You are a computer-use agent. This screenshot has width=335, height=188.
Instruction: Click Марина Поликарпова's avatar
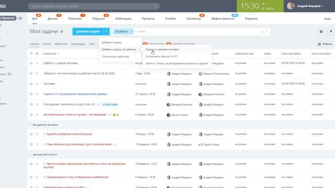[x=200, y=74]
